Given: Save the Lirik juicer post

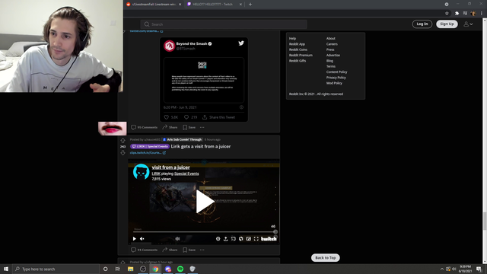Looking at the screenshot, I should (189, 250).
